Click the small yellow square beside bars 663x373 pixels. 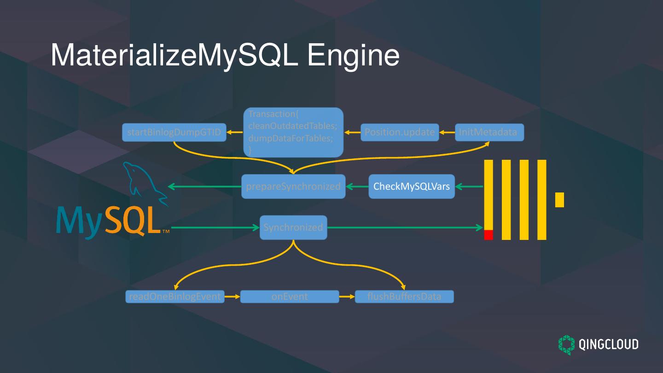tap(559, 200)
